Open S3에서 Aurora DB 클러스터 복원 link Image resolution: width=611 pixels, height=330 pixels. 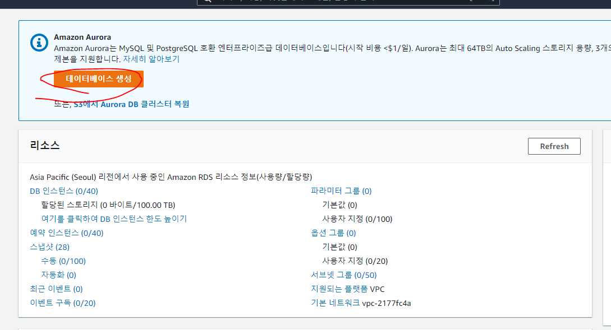tap(131, 104)
